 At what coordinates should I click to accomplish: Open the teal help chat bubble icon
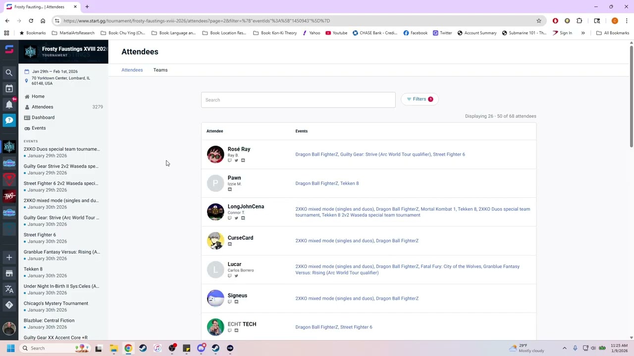pyautogui.click(x=9, y=120)
